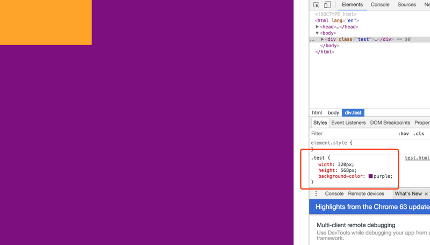Toggle the :hov element state panel
The height and width of the screenshot is (245, 430).
coord(403,134)
